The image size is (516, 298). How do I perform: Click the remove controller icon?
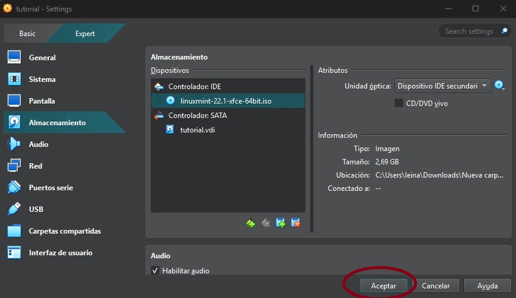point(266,223)
